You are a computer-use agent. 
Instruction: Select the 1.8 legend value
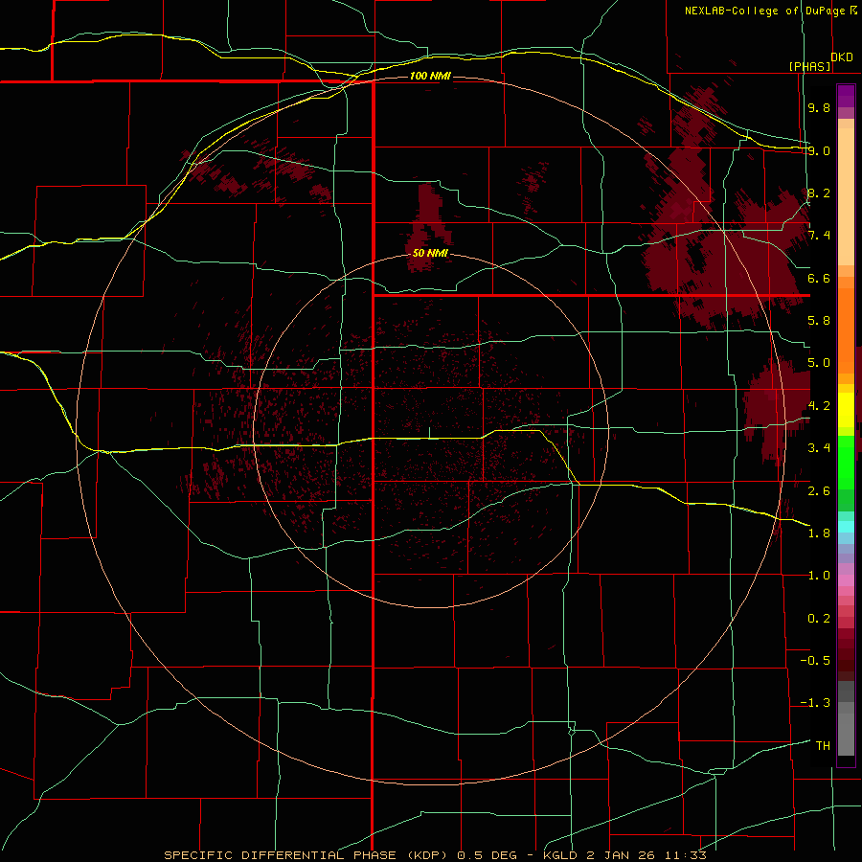click(x=819, y=533)
